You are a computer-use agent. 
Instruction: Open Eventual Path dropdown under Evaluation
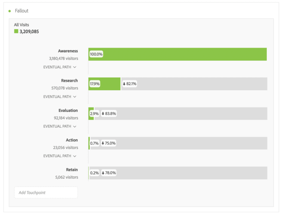click(x=60, y=126)
